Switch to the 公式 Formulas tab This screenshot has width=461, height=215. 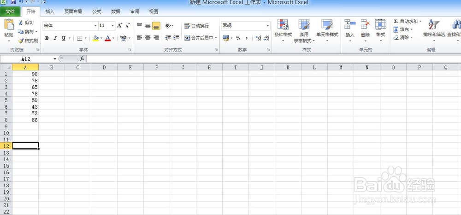click(x=97, y=12)
